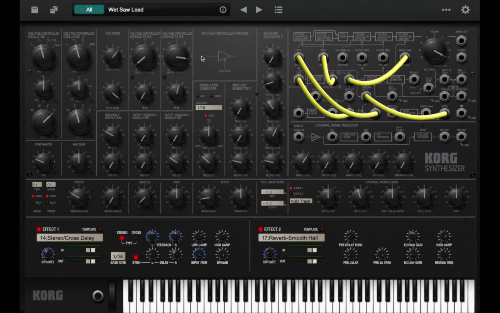
Task: Open the 17:Reverb-Smooth Hall effect selector
Action: [291, 238]
